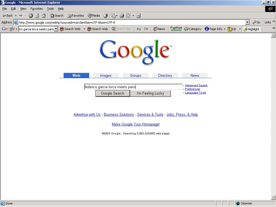Open the Advanced Search link
This screenshot has height=207, width=276.
[x=196, y=85]
